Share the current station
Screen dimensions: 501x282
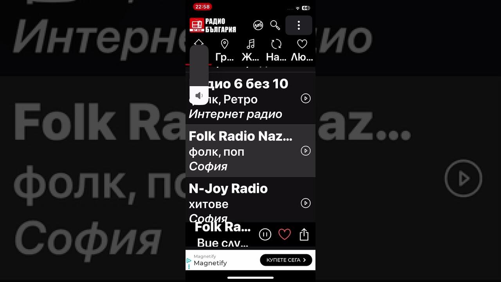(x=304, y=235)
